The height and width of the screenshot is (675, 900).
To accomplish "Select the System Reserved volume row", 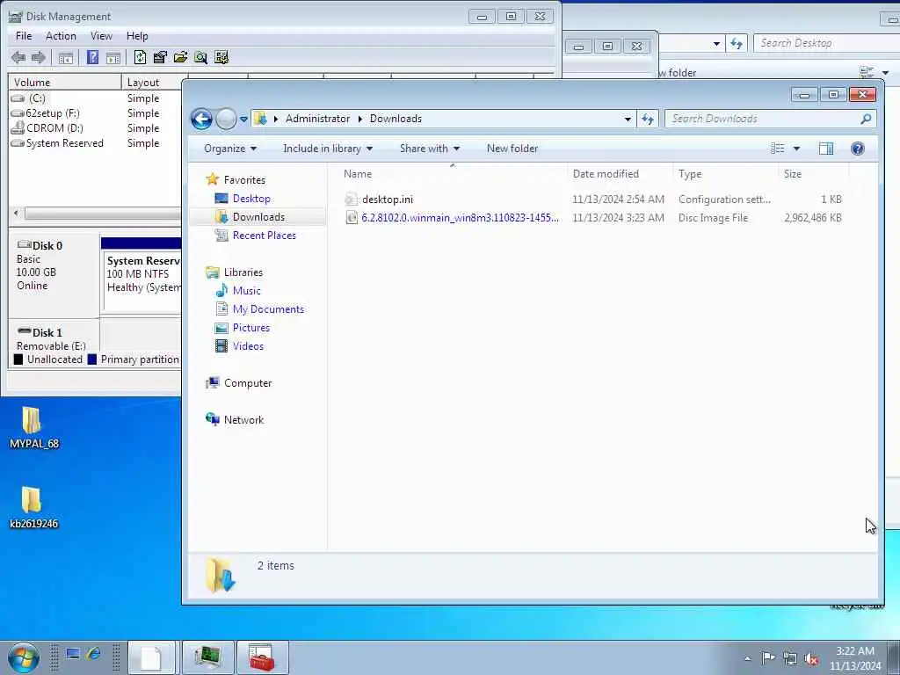I will (95, 143).
